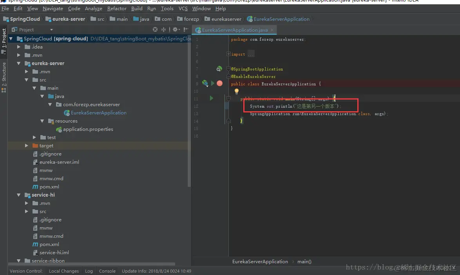Collapse the SpringCloud root node
Screen dimensions: 460x275
coord(11,39)
